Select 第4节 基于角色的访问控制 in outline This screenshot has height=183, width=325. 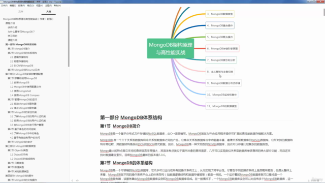coord(22,129)
